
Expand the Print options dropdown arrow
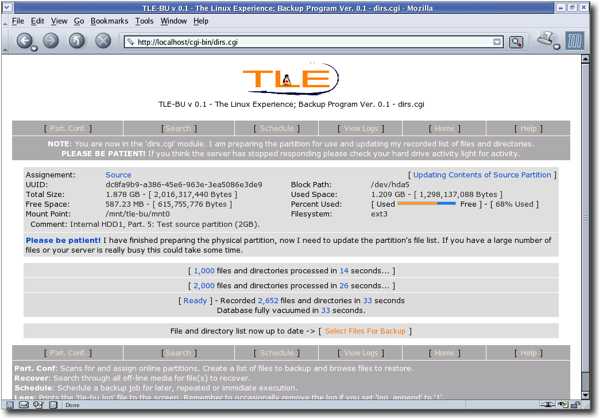[x=557, y=47]
